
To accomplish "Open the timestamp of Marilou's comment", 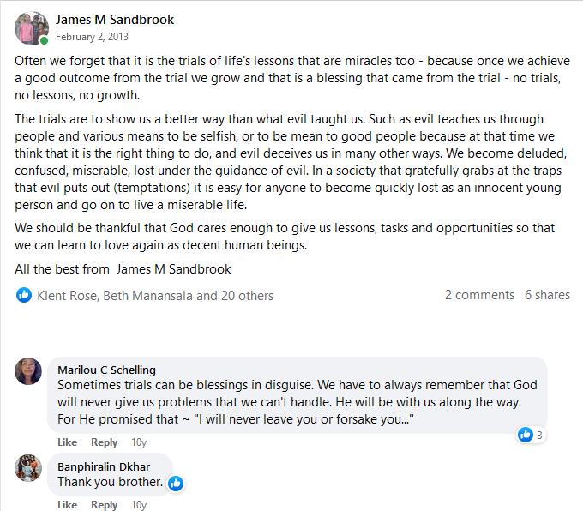I will click(138, 442).
